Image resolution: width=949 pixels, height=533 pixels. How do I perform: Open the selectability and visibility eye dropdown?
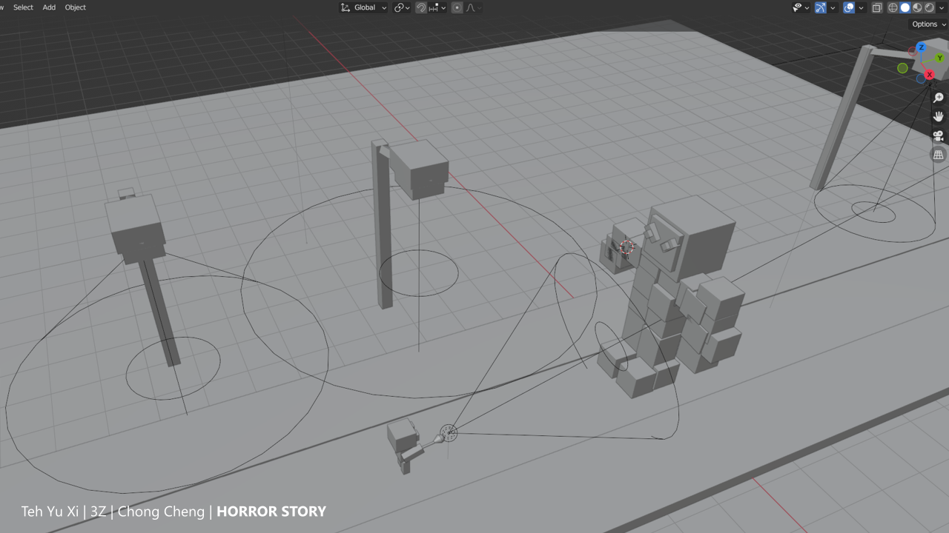(x=801, y=7)
